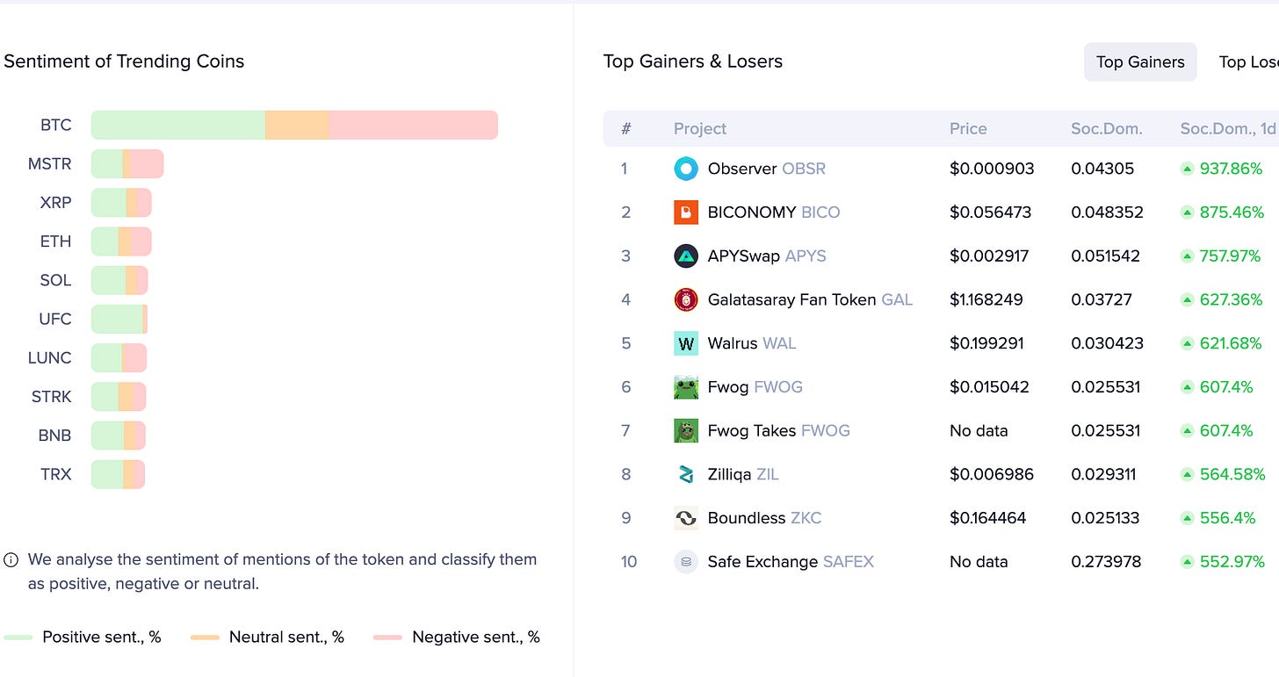Click the 'Top Gainers & Losers' heading
Viewport: 1279px width, 677px height.
693,61
